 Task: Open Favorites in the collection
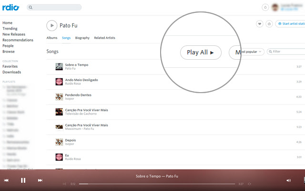point(10,66)
